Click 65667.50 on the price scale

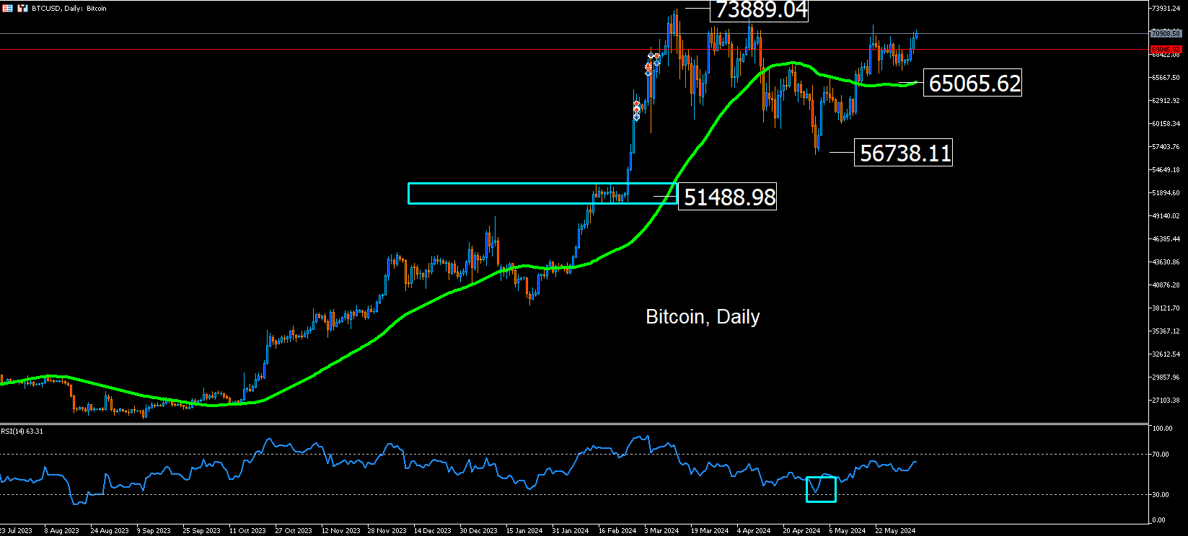point(1166,78)
